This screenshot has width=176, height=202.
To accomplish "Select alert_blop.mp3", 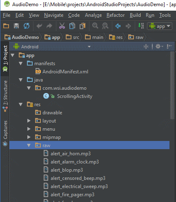I will pos(67,170).
